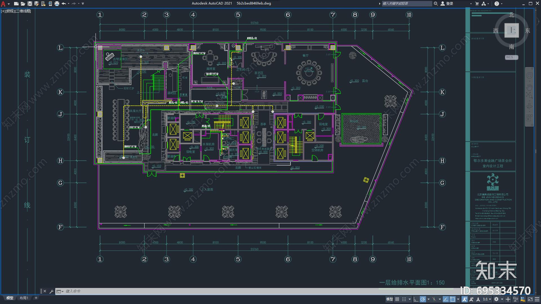
Task: Toggle object snap tracking
Action: (x=446, y=299)
